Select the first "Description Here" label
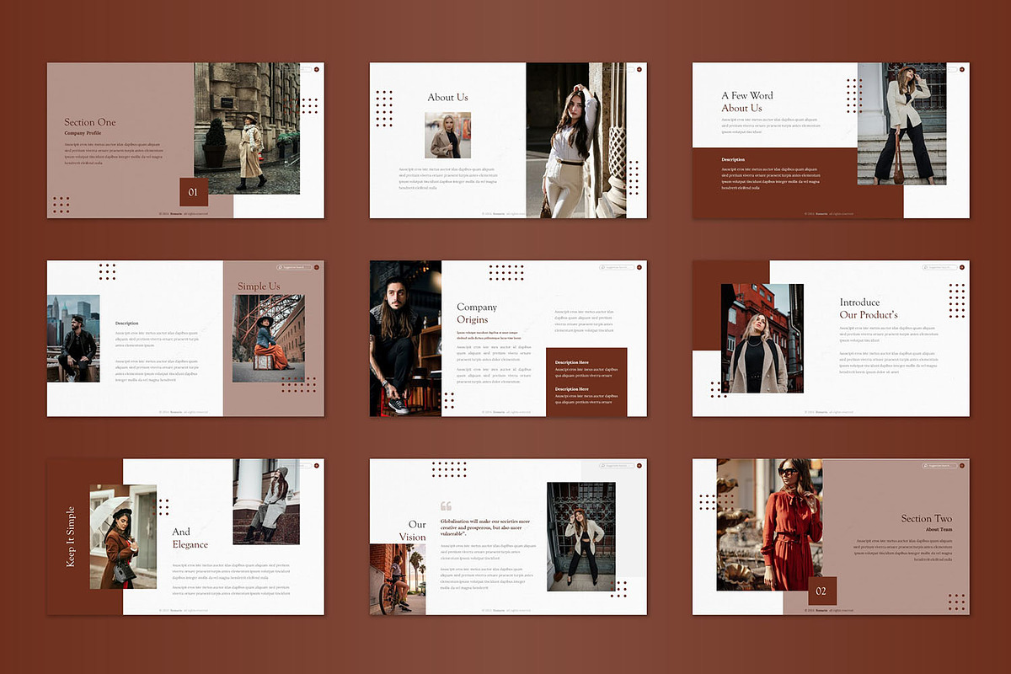The width and height of the screenshot is (1011, 674). pos(571,362)
